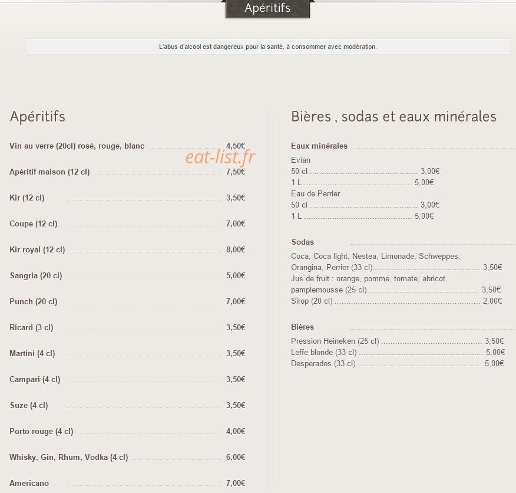Screen dimensions: 516x493
Task: Click the 2,00€ price of Sirop
Action: tap(492, 301)
